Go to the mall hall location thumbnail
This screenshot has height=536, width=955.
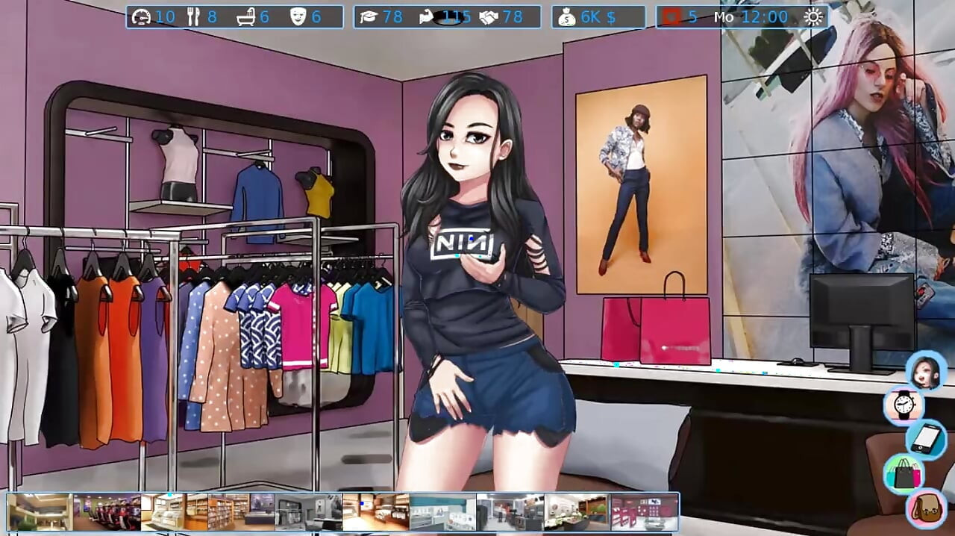point(40,511)
